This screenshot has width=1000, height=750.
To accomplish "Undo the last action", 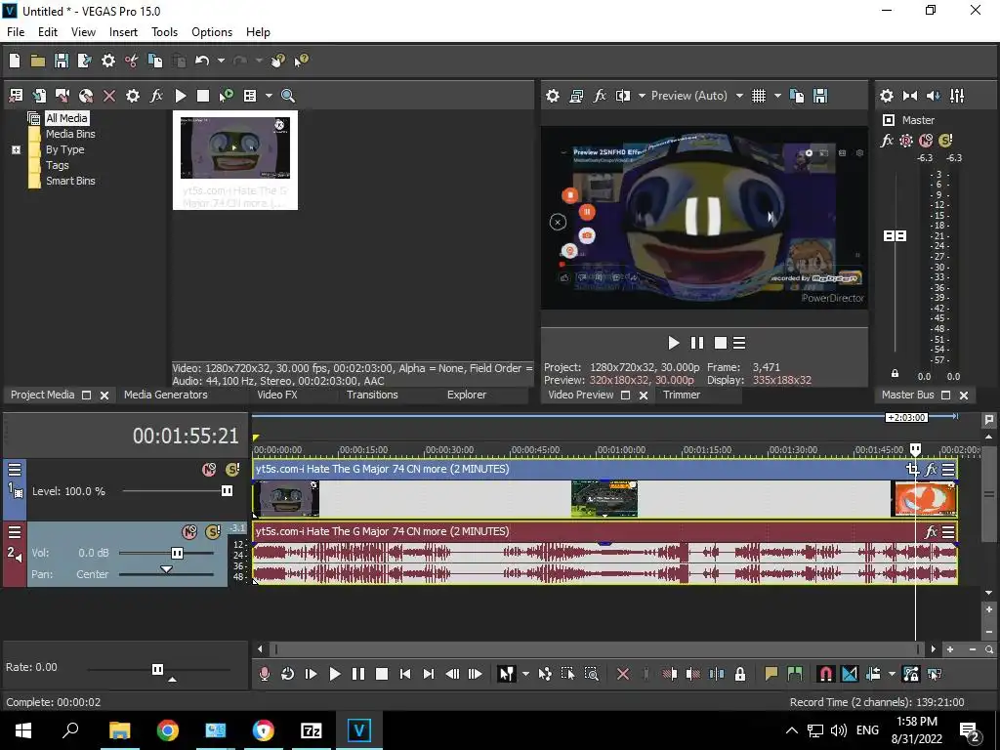I will [x=202, y=61].
